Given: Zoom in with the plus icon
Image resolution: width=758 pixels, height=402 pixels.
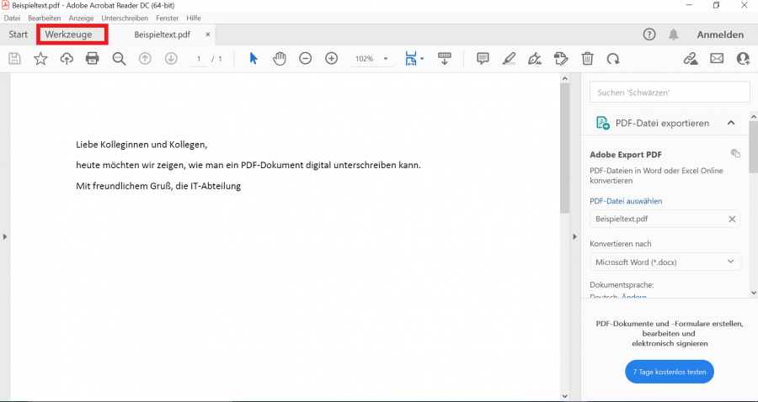Looking at the screenshot, I should [x=332, y=58].
